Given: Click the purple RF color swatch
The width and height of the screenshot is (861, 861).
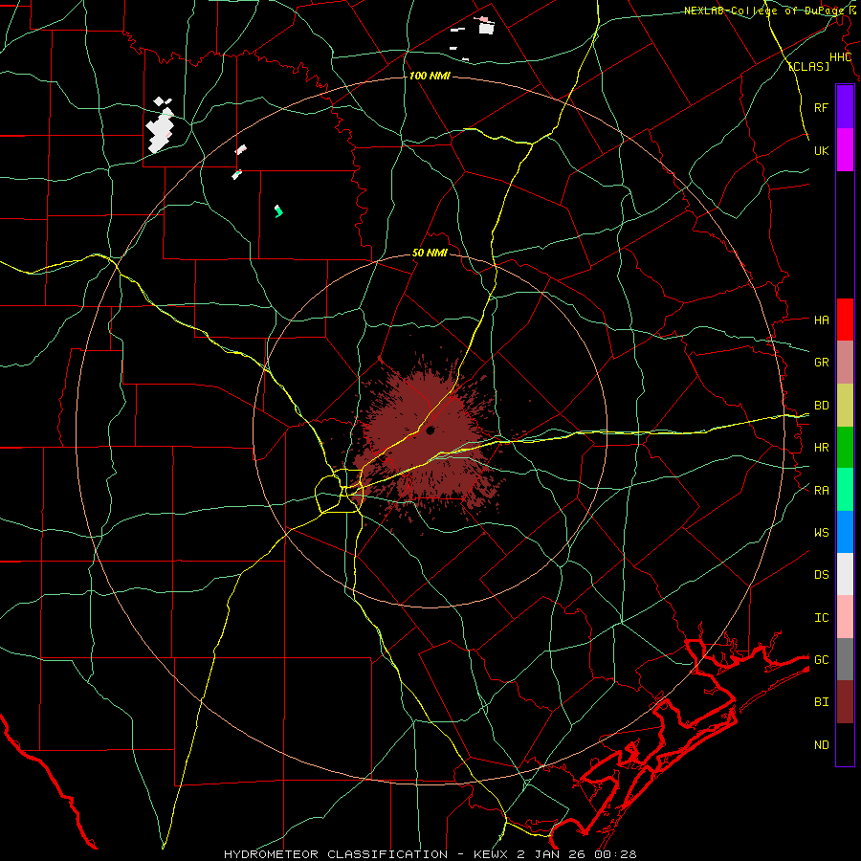Looking at the screenshot, I should point(845,107).
